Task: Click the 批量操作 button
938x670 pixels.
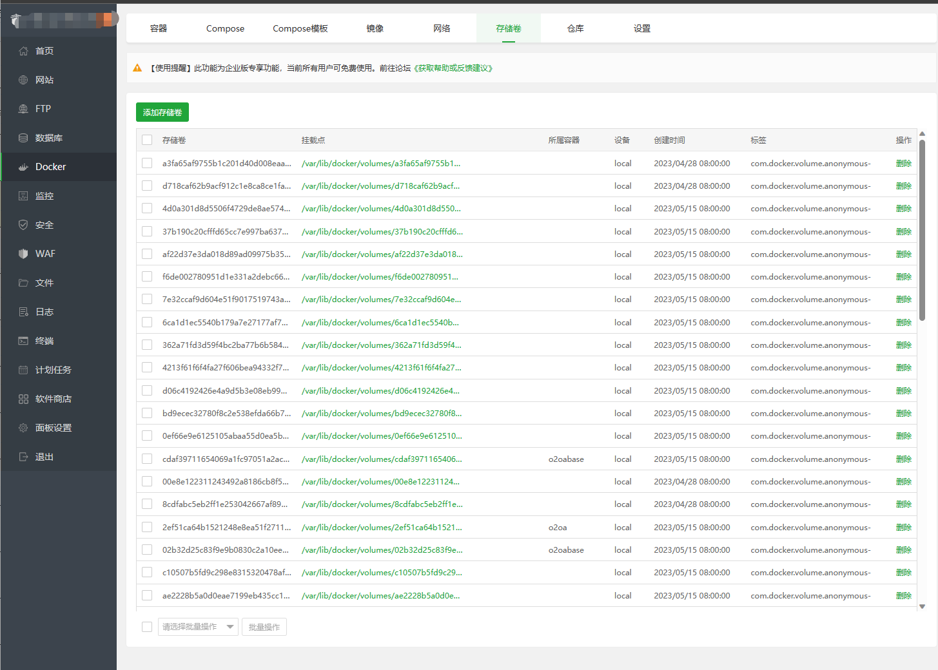Action: coord(264,627)
